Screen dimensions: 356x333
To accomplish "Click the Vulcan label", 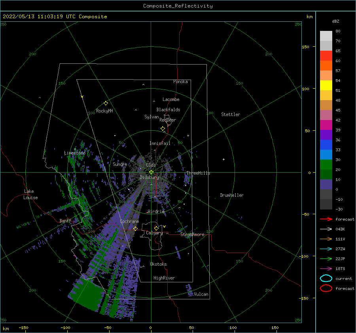I will coord(201,294).
